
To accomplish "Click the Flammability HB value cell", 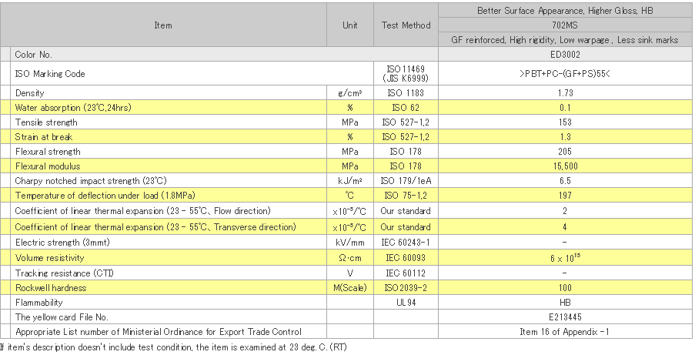I will click(x=565, y=302).
